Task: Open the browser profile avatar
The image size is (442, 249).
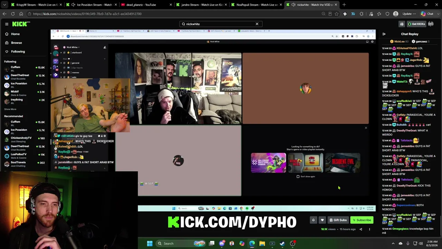Action: (x=396, y=14)
